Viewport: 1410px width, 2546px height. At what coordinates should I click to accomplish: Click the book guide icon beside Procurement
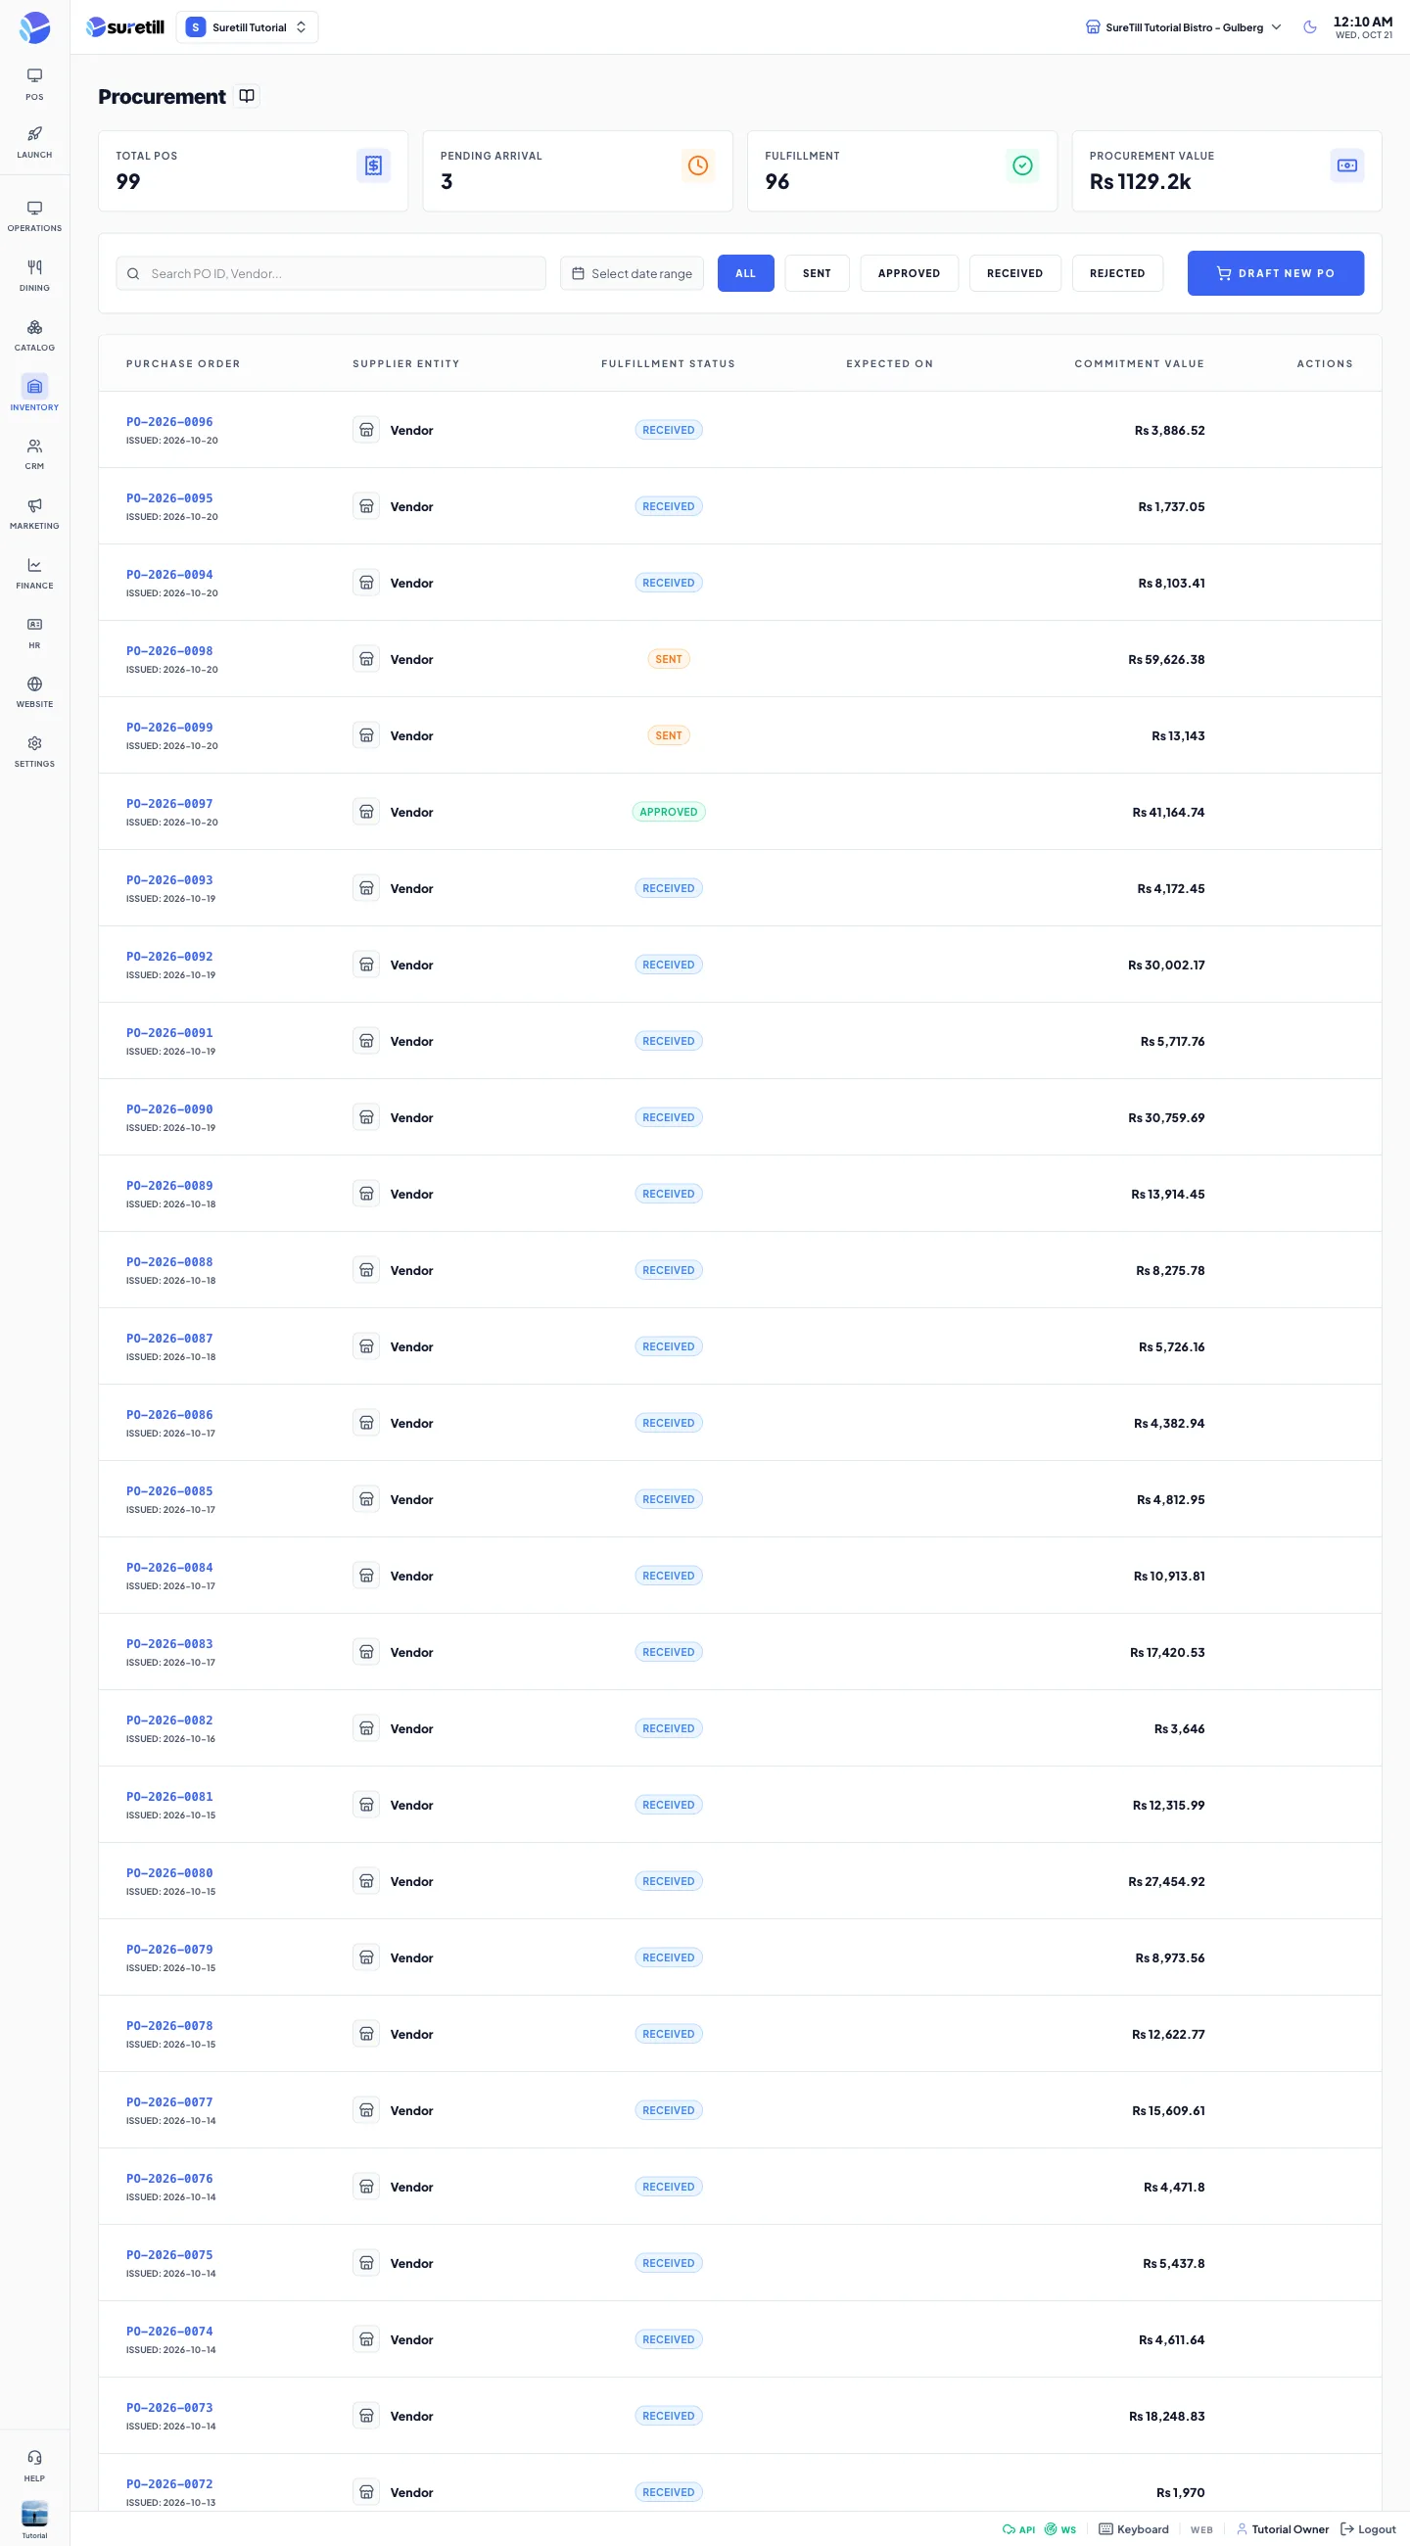coord(247,96)
